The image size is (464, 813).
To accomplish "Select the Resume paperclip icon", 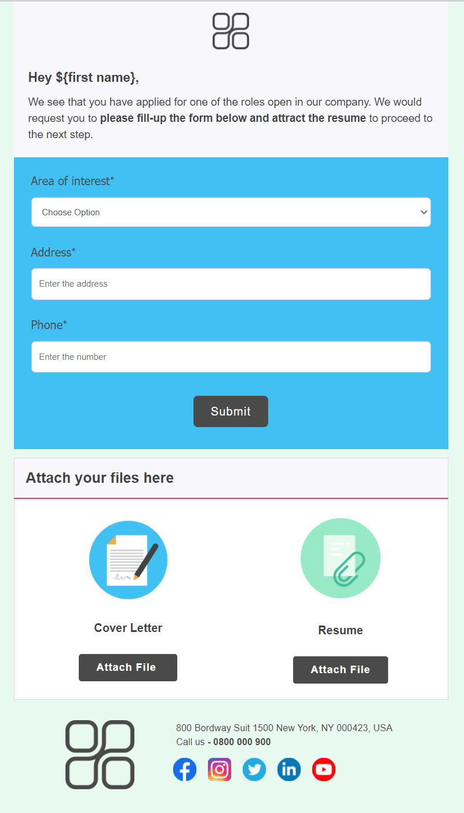I will (x=341, y=558).
